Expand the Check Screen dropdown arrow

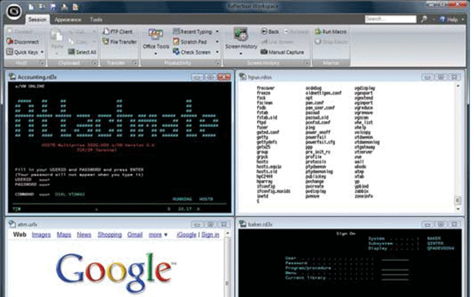tap(217, 52)
